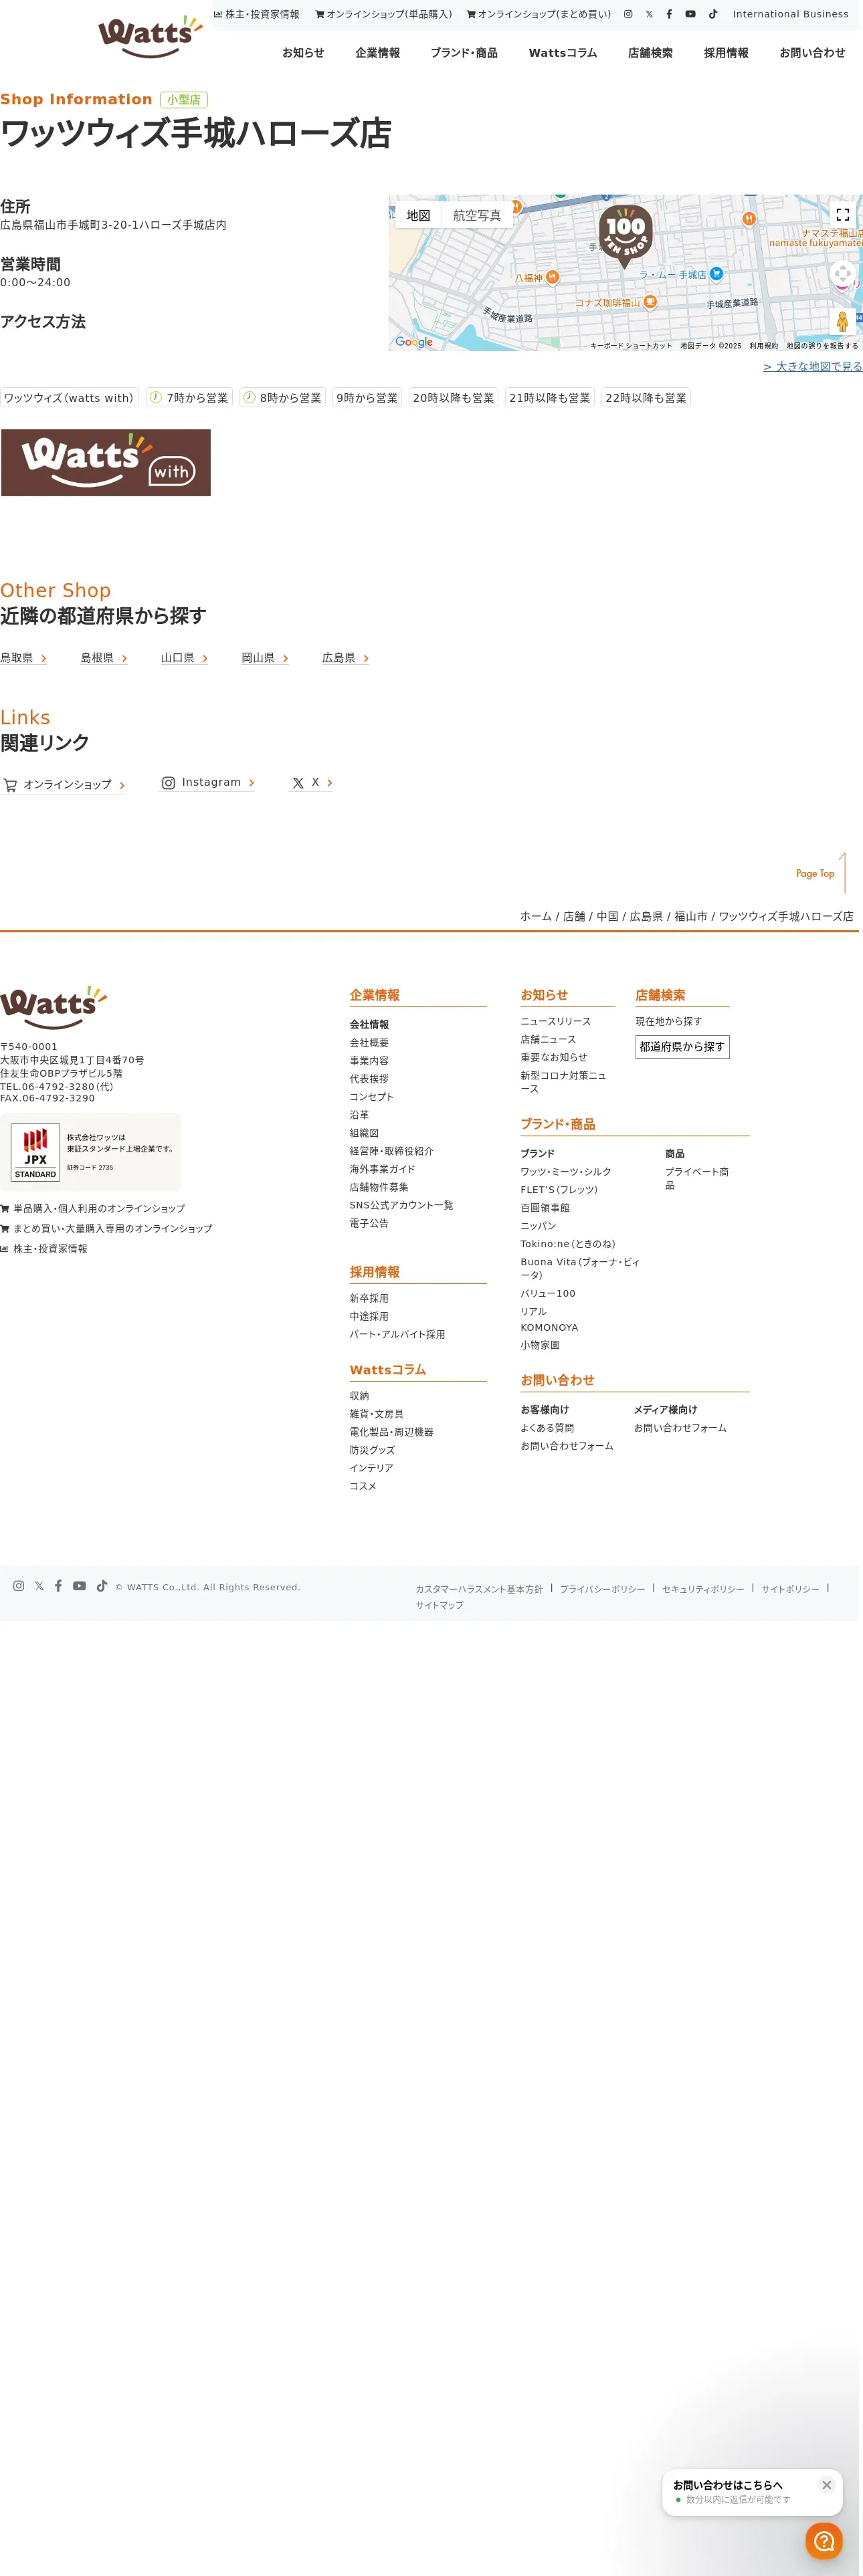The image size is (863, 2576).
Task: Click ホーム in the breadcrumb trail
Action: [x=536, y=916]
